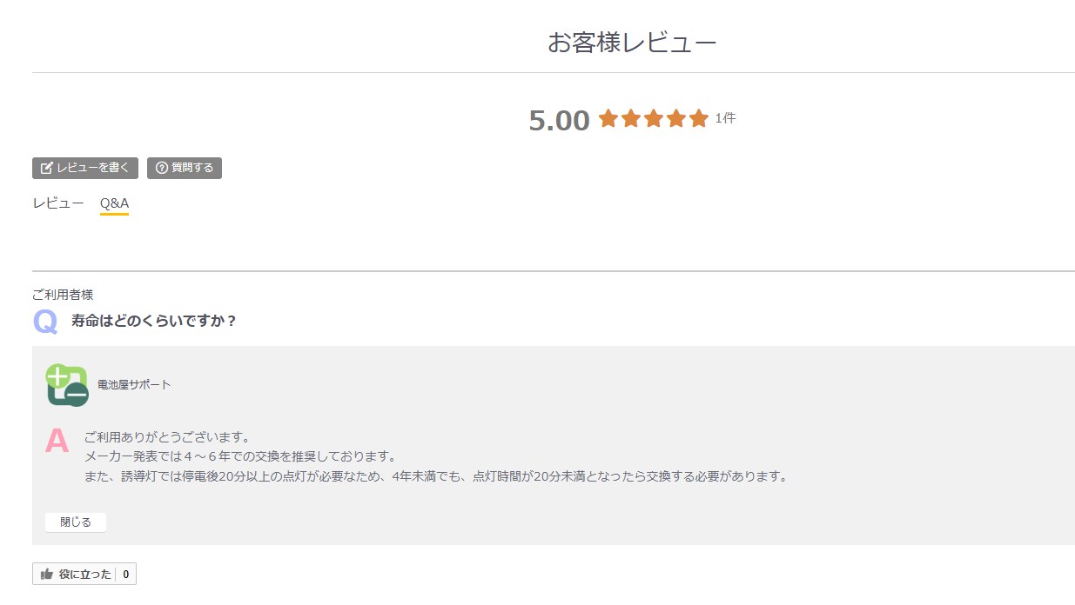Screen dimensions: 1075x605
Task: Click the 電池屋サポート responder name
Action: coord(134,384)
